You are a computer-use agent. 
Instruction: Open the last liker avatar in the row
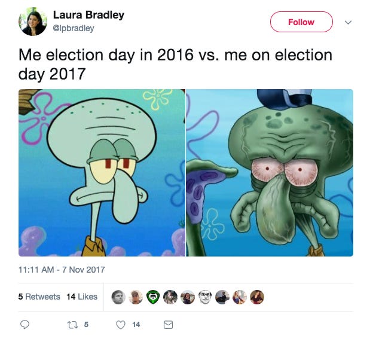tap(257, 297)
